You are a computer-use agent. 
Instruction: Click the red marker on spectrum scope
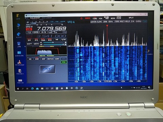coord(107,26)
